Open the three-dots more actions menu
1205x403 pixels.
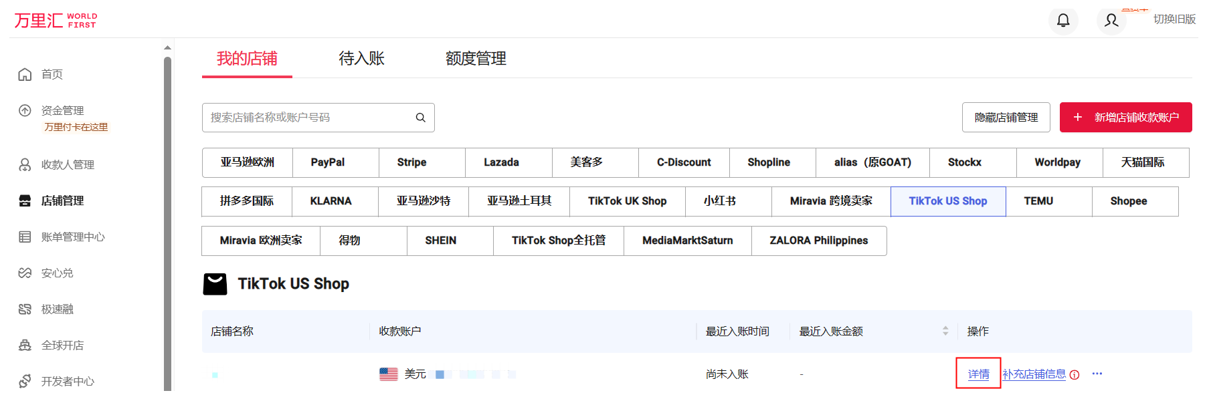(1097, 374)
